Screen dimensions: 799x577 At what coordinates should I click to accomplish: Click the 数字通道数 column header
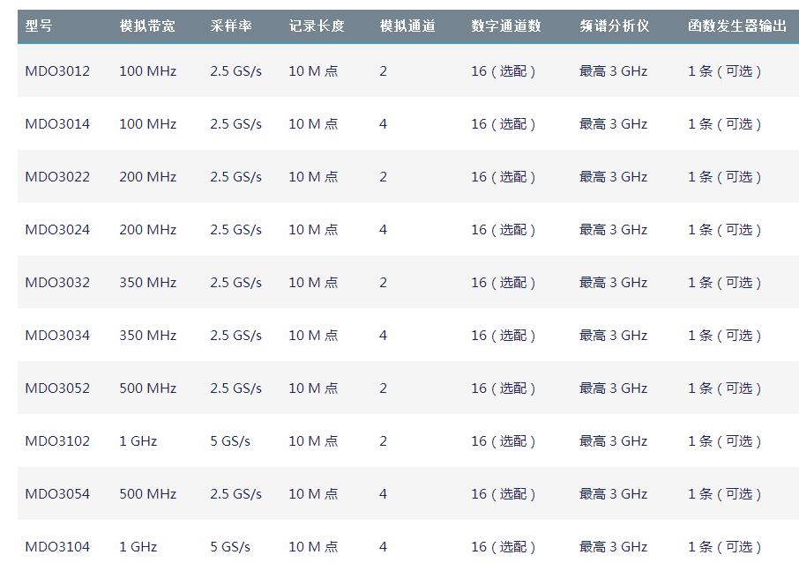[505, 26]
